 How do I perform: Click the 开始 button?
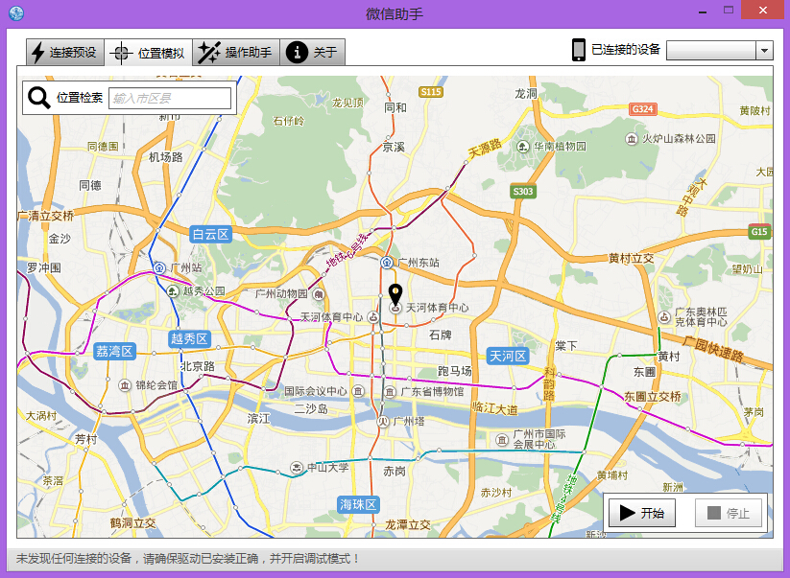[x=642, y=513]
